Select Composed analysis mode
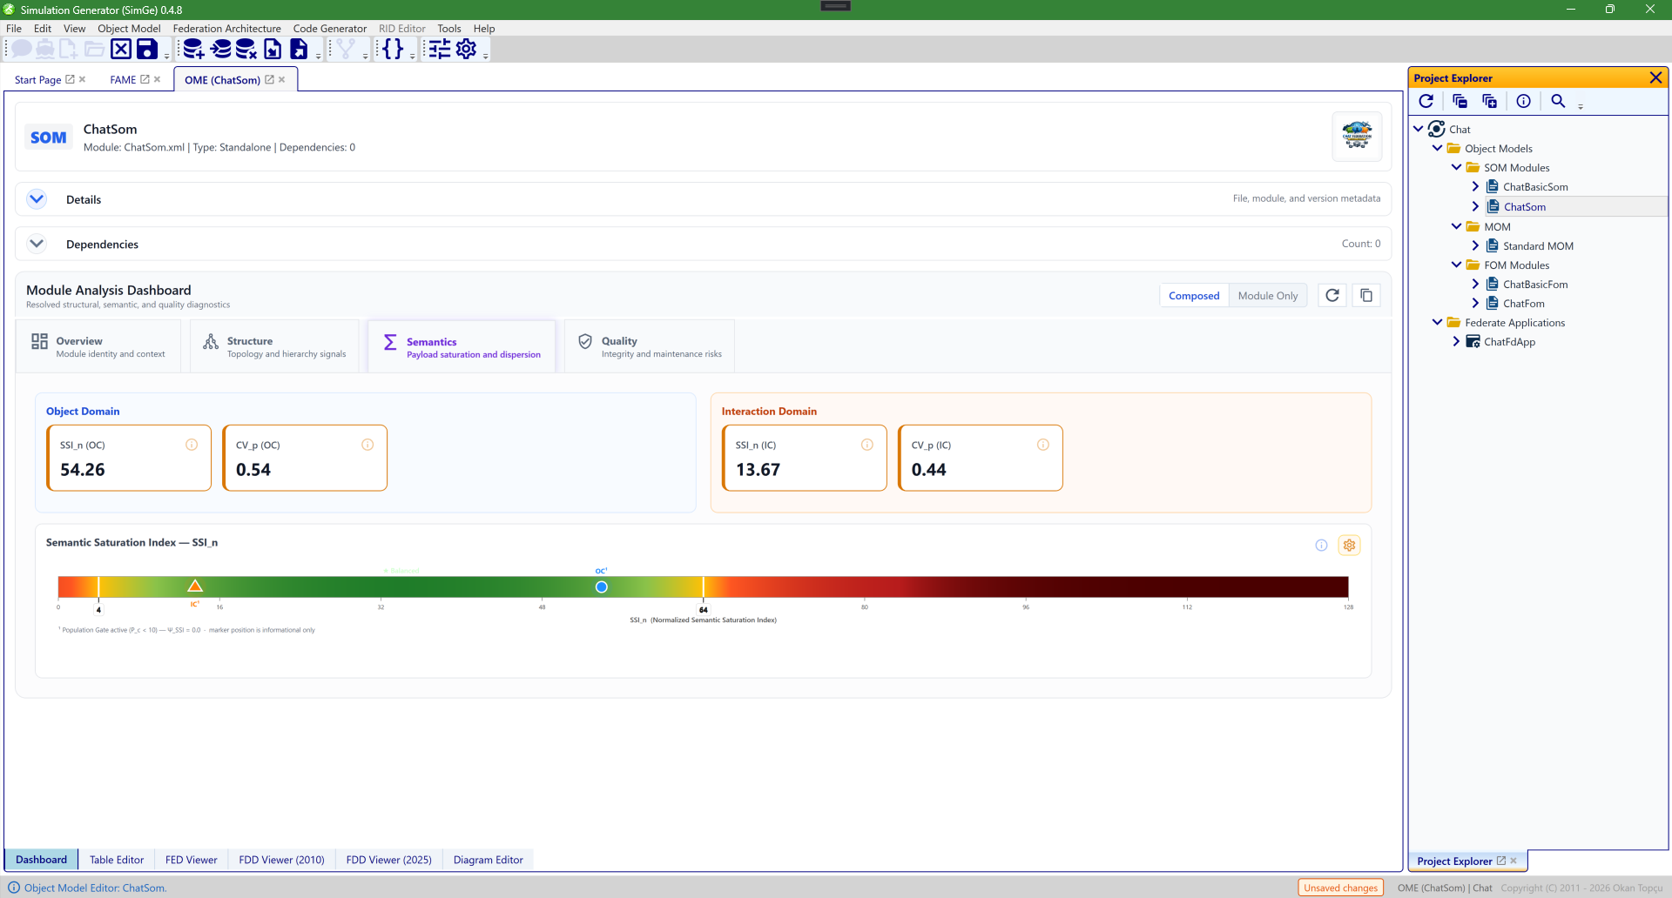Screen dimensions: 1672x898 [1194, 296]
